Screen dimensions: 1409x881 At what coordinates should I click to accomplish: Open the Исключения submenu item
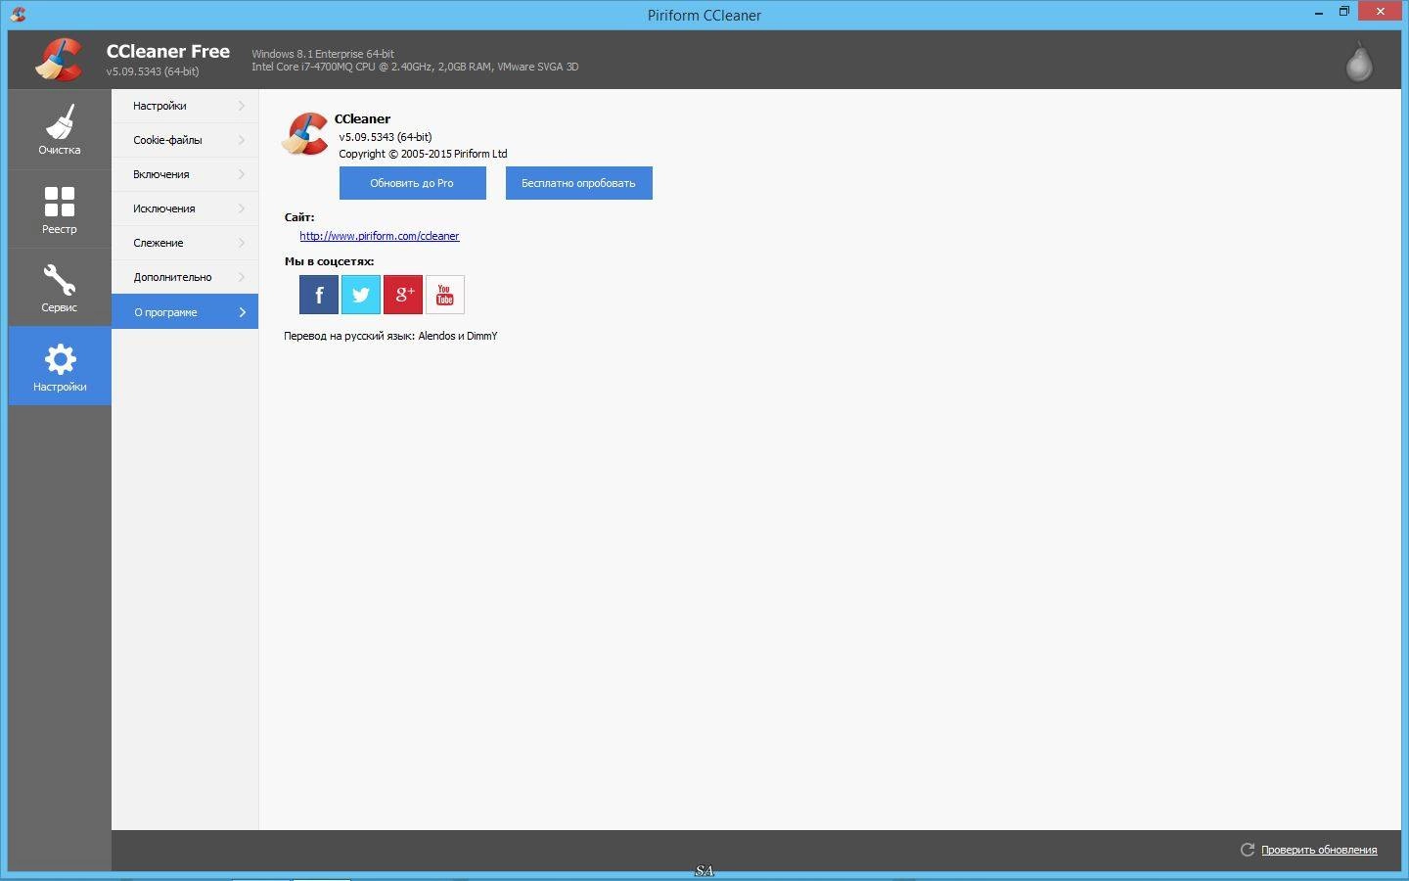pos(185,209)
